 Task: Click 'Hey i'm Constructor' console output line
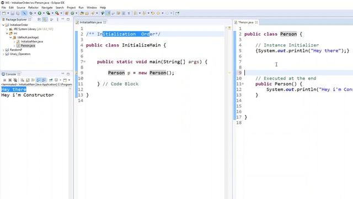coord(28,95)
